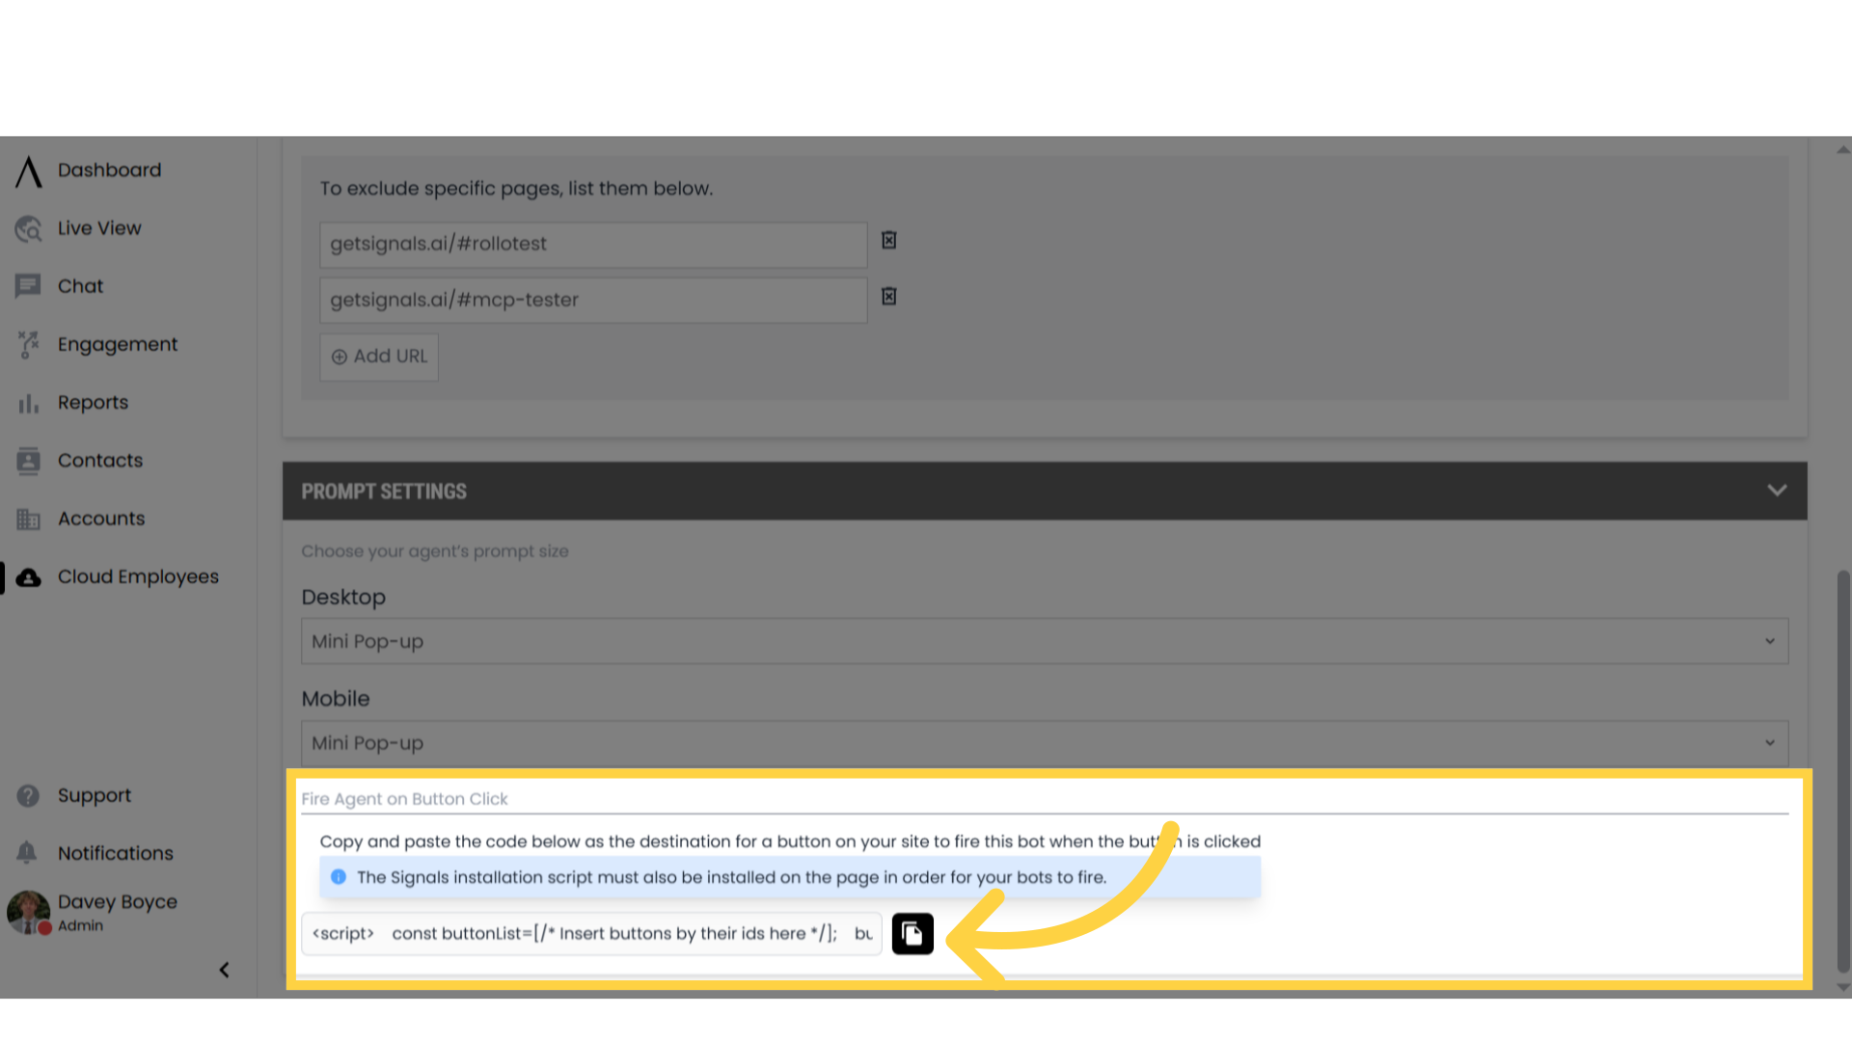1852x1041 pixels.
Task: Open the Mobile prompt size dropdown
Action: 1045,743
